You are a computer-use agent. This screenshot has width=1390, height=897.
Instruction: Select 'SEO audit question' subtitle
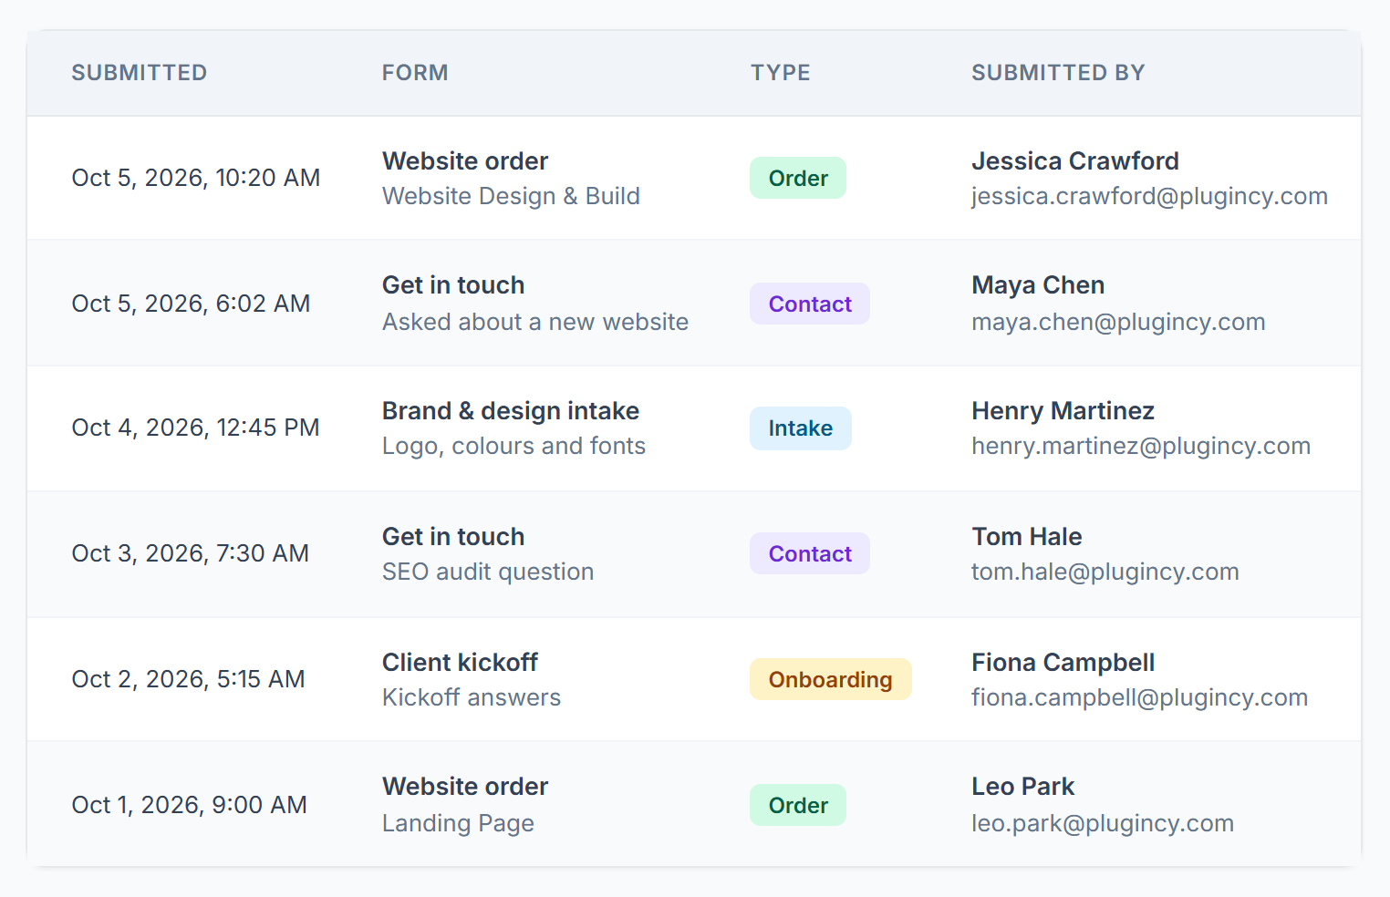coord(488,572)
